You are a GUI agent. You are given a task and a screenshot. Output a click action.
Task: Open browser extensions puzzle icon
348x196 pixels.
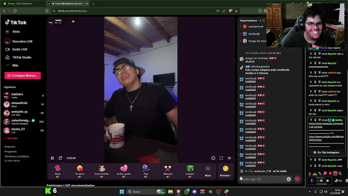click(x=260, y=11)
